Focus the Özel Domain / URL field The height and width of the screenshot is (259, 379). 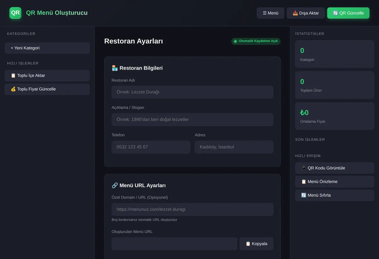pyautogui.click(x=192, y=209)
